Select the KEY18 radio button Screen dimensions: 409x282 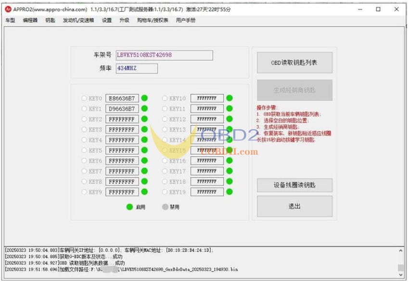pyautogui.click(x=165, y=182)
